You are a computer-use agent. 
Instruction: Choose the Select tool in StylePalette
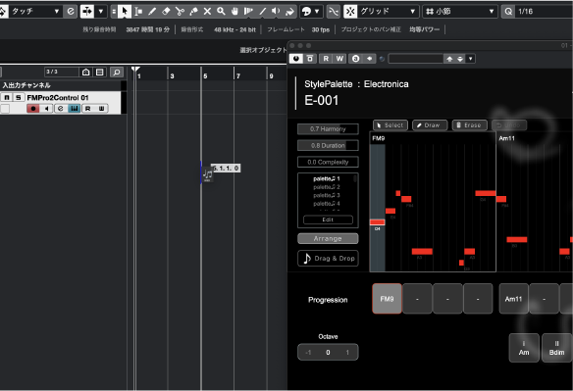tap(390, 125)
